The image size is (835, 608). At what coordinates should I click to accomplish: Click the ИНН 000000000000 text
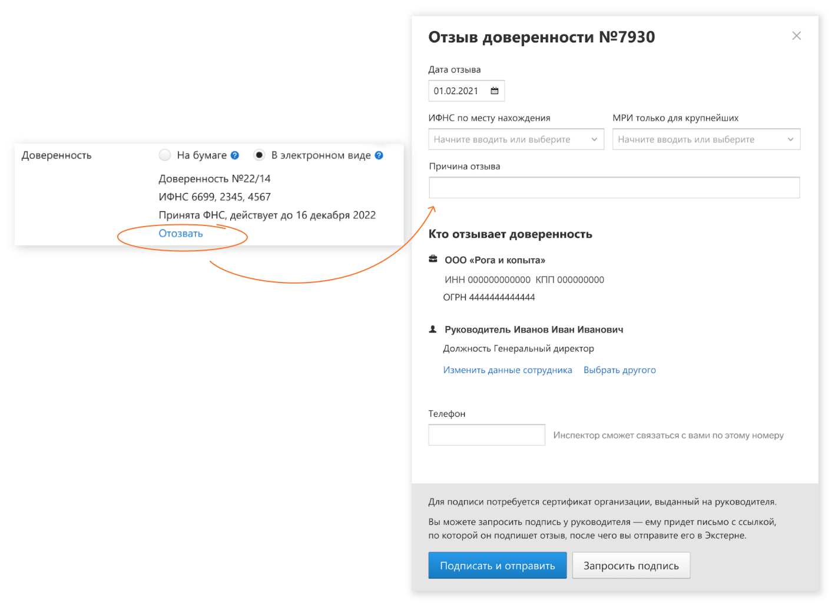point(488,280)
